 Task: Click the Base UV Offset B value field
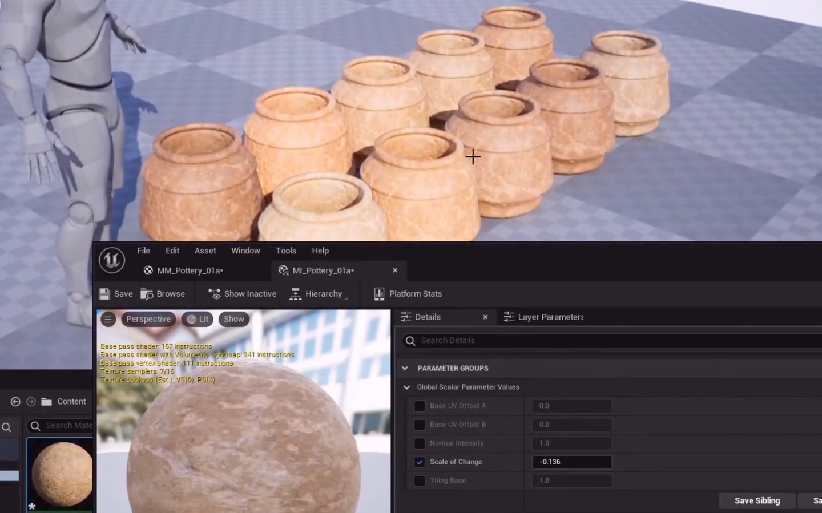[571, 425]
